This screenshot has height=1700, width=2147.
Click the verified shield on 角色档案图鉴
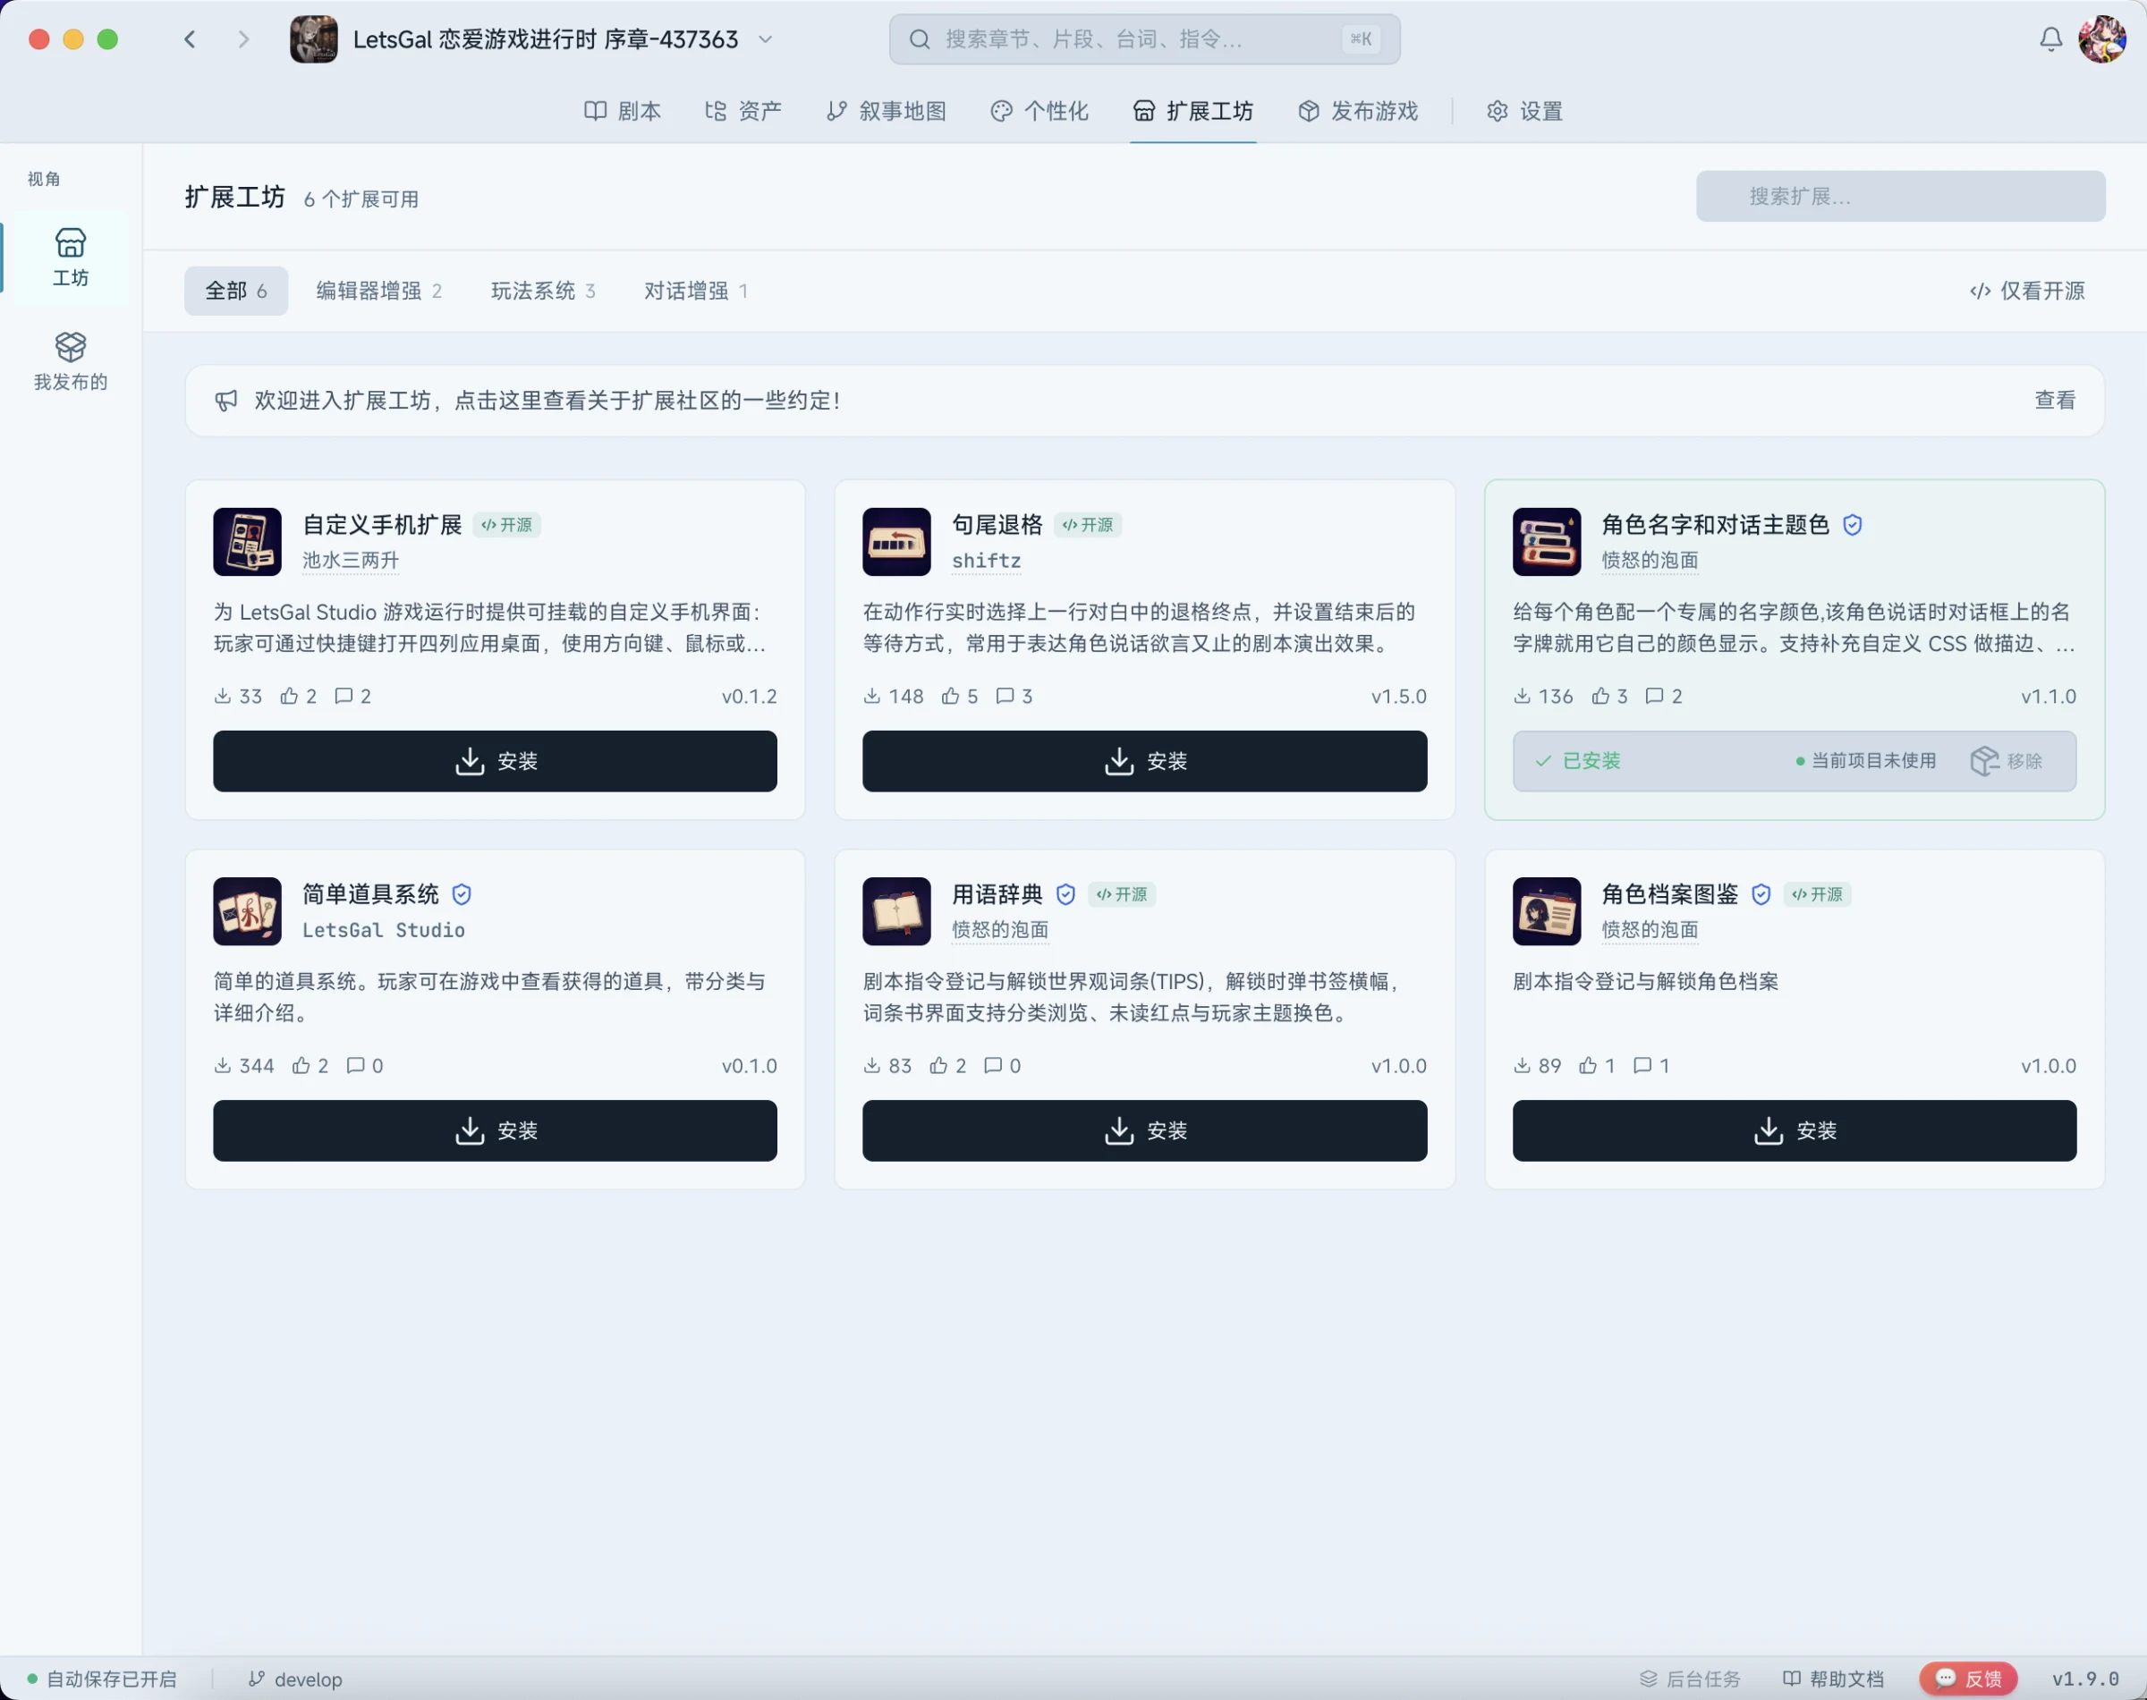[x=1761, y=895]
